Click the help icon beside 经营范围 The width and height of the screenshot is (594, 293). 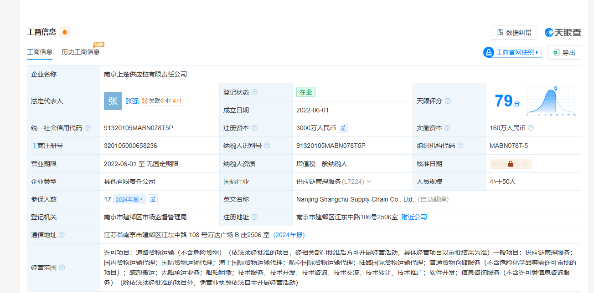tap(62, 268)
